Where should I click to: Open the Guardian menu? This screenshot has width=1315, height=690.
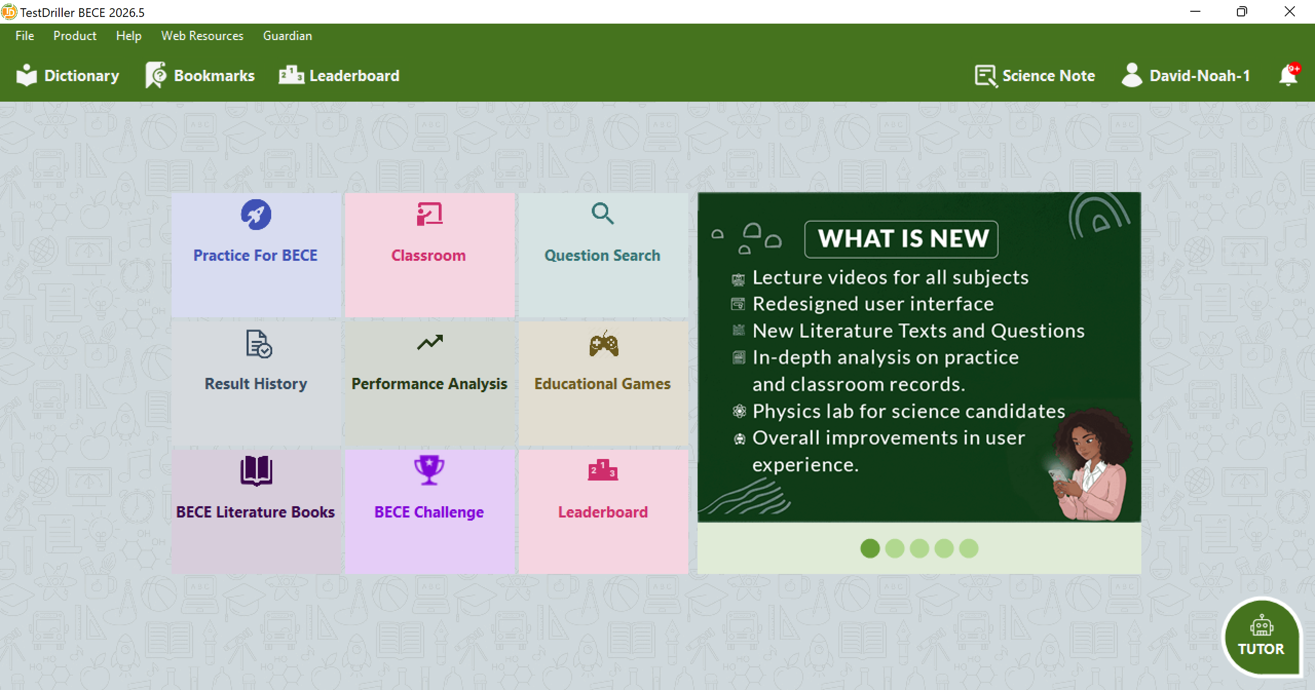coord(288,36)
